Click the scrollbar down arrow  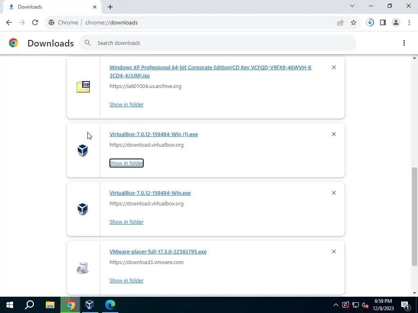click(415, 293)
